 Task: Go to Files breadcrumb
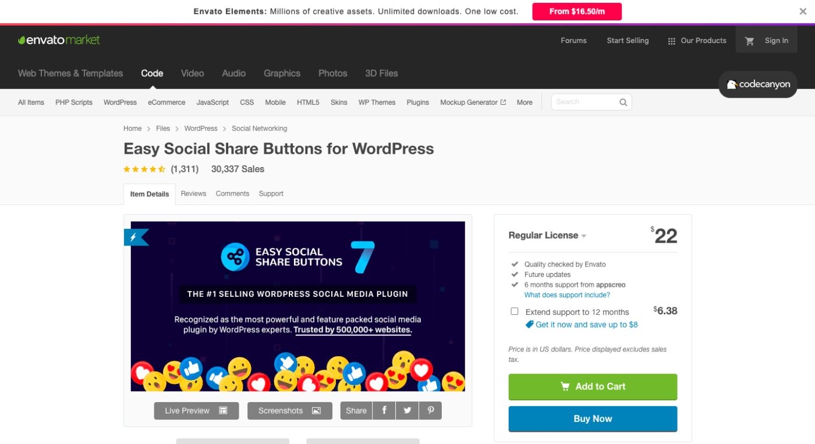pos(163,129)
